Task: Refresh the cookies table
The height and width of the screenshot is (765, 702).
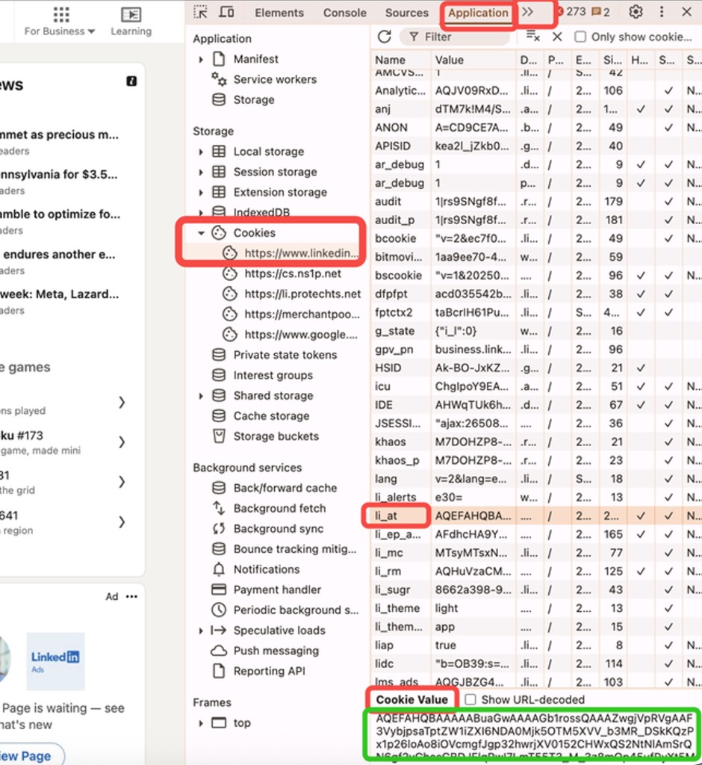Action: point(385,37)
